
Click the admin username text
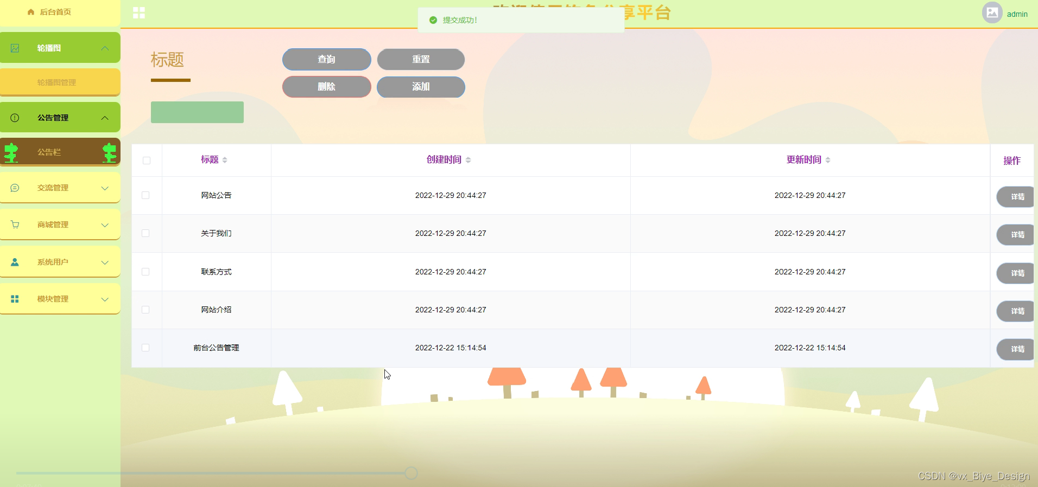[x=1017, y=14]
